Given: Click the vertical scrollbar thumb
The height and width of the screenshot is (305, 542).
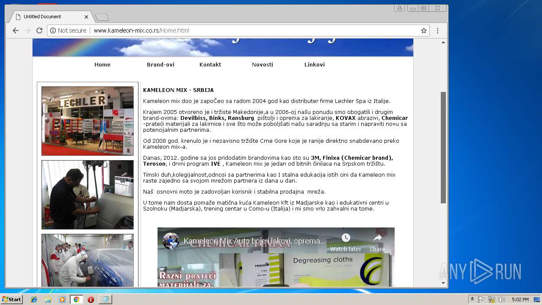Looking at the screenshot, I should point(443,147).
